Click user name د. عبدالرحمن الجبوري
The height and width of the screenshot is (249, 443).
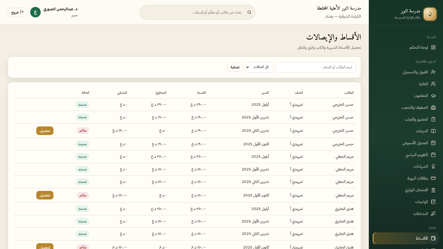pyautogui.click(x=60, y=9)
